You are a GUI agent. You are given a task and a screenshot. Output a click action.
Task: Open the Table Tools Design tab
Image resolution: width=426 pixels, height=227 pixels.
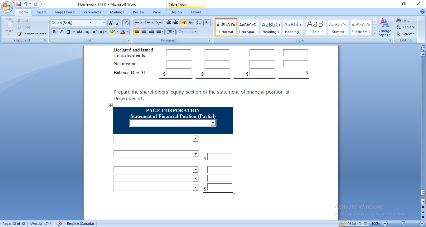(176, 12)
